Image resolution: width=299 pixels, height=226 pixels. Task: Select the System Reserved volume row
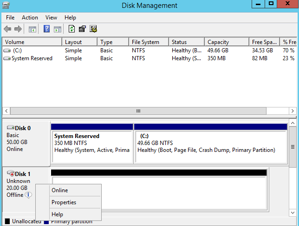(x=32, y=58)
